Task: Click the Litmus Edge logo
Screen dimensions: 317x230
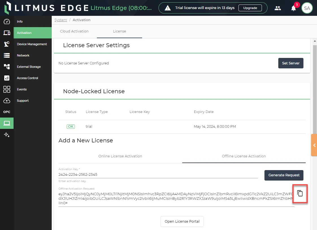Action: click(46, 8)
